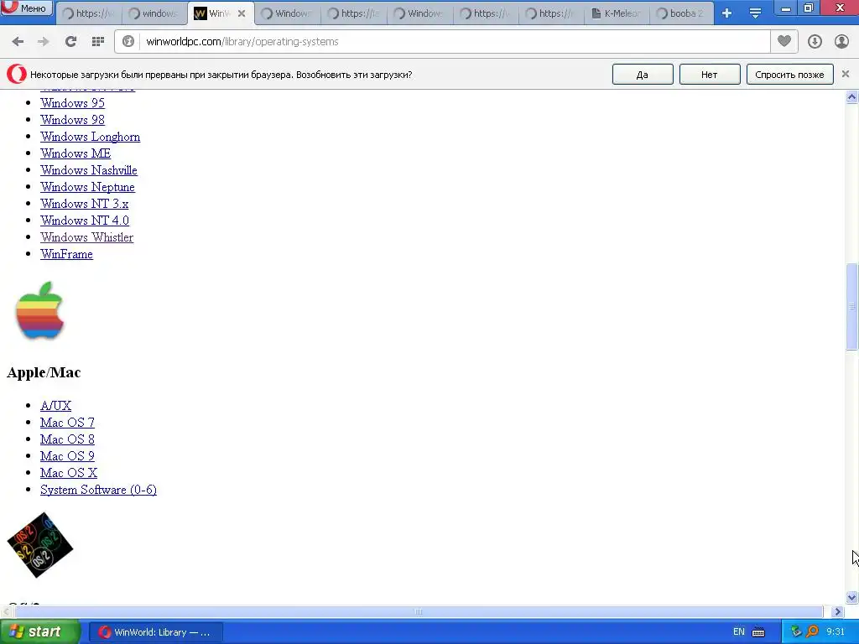Click Да to resume downloads
The height and width of the screenshot is (644, 859).
643,75
